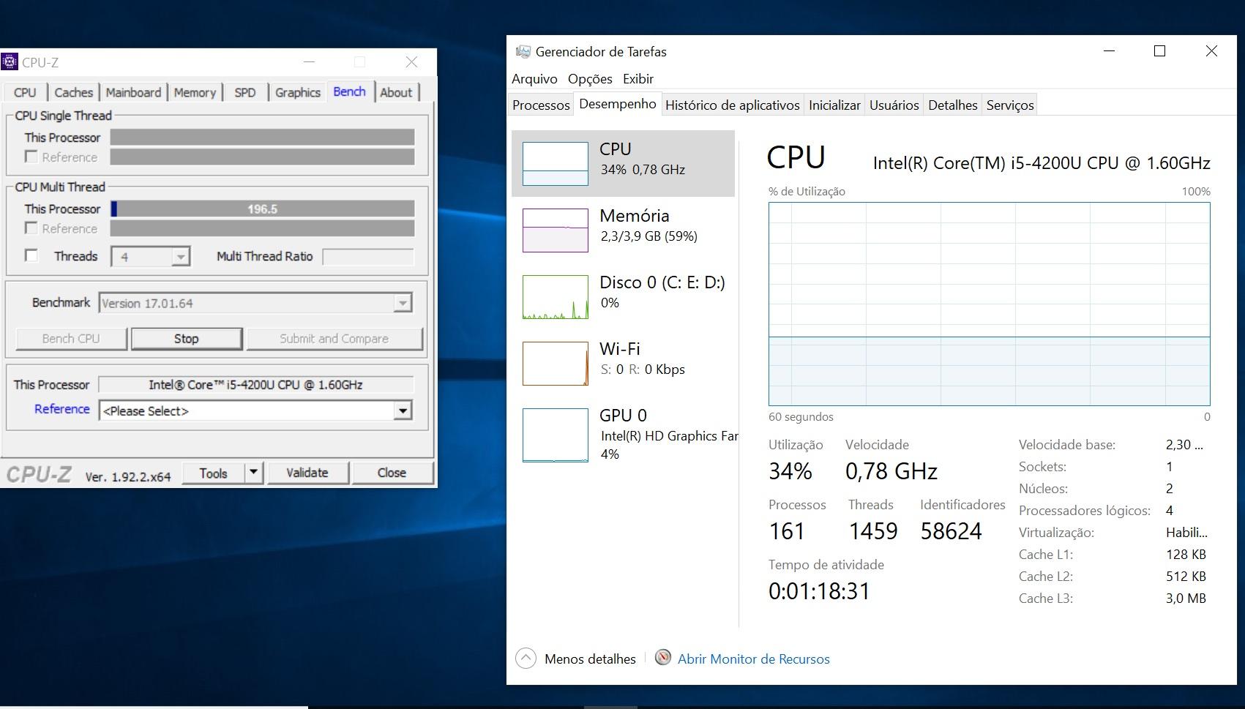Select the Bench tab
The image size is (1245, 709).
(350, 91)
